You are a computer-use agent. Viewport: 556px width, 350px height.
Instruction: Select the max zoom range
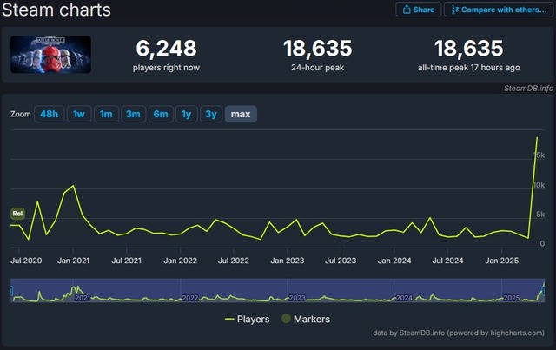click(241, 114)
